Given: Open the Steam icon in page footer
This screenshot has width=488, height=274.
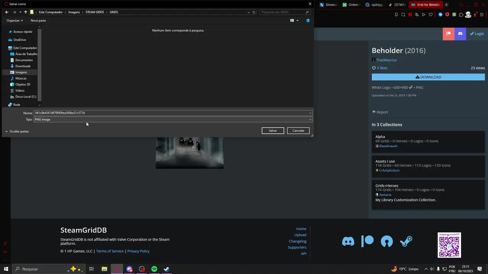Looking at the screenshot, I should [x=406, y=241].
